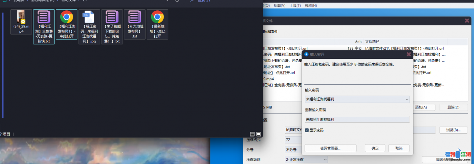Switch Explorer to details list view
This screenshot has width=474, height=164.
click(252, 134)
